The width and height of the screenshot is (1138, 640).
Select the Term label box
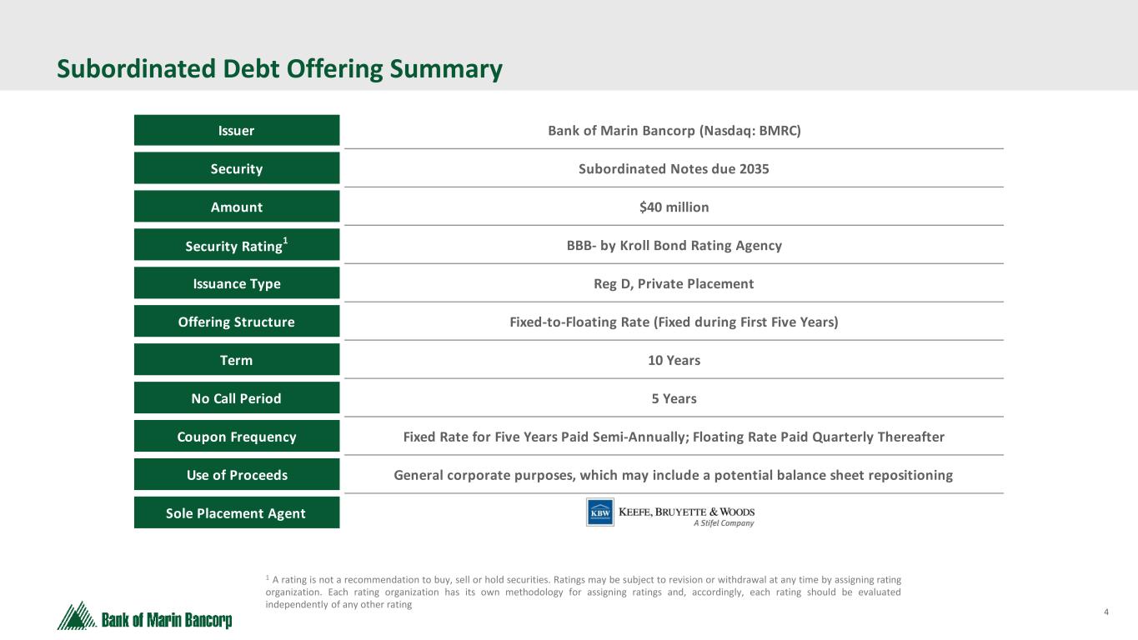[237, 361]
